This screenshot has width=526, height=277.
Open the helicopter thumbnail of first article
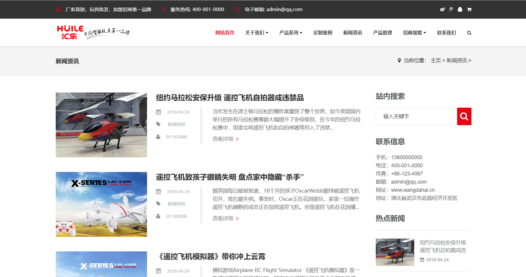click(x=101, y=125)
